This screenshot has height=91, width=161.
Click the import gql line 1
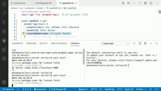point(40,15)
